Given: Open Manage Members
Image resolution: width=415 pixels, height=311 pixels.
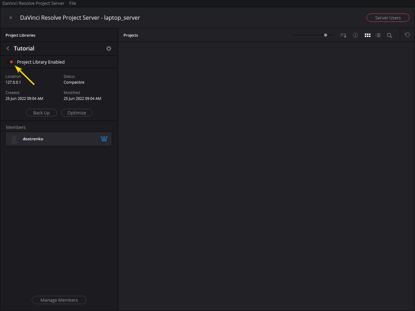Looking at the screenshot, I should tap(59, 300).
